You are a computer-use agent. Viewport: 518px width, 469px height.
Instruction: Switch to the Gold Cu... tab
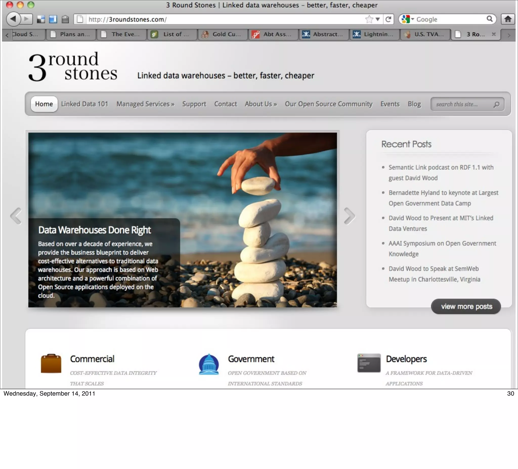coord(223,34)
